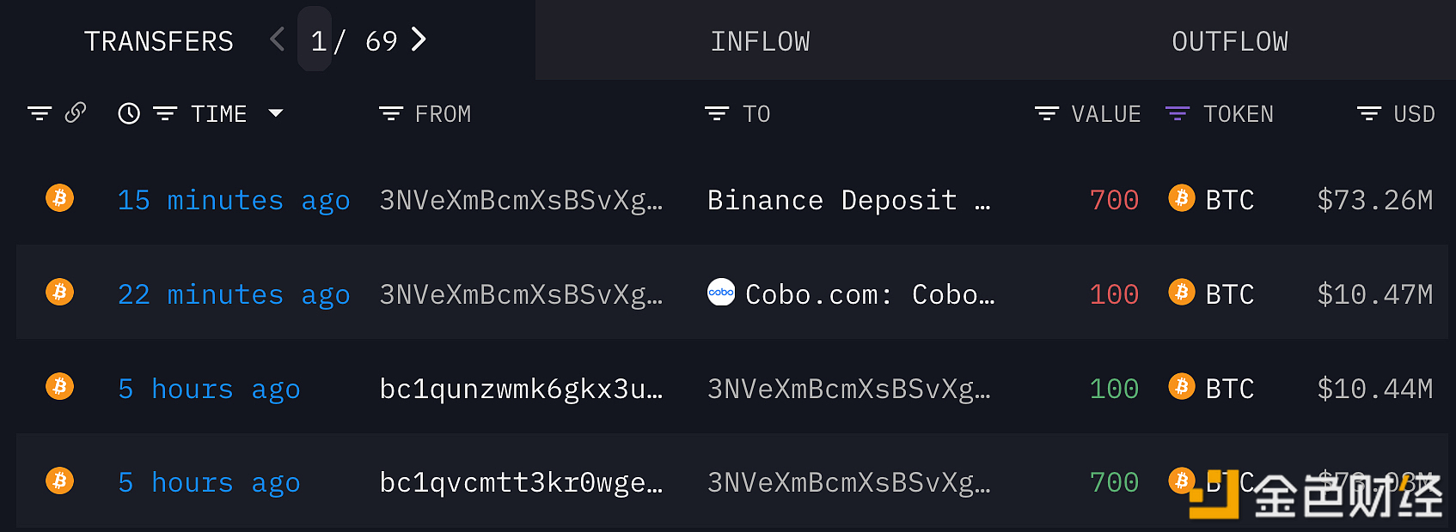Open the 15 minutes ago transaction link
The height and width of the screenshot is (532, 1456).
pos(233,199)
